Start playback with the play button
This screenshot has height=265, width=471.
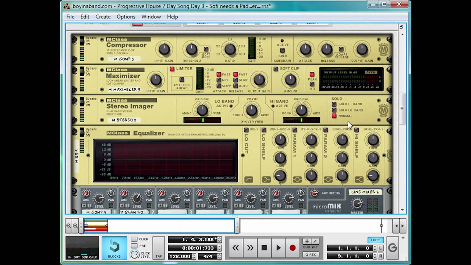click(x=279, y=248)
